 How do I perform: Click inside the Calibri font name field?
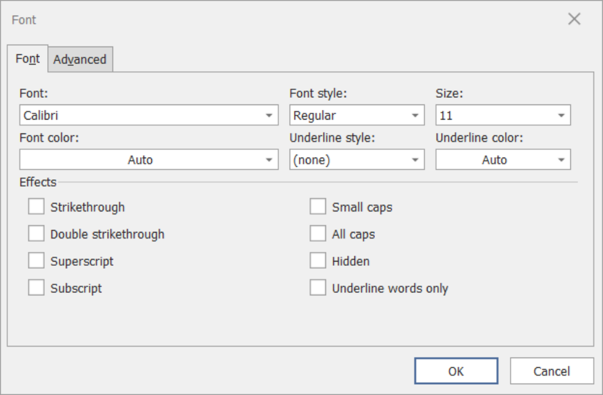coord(139,115)
